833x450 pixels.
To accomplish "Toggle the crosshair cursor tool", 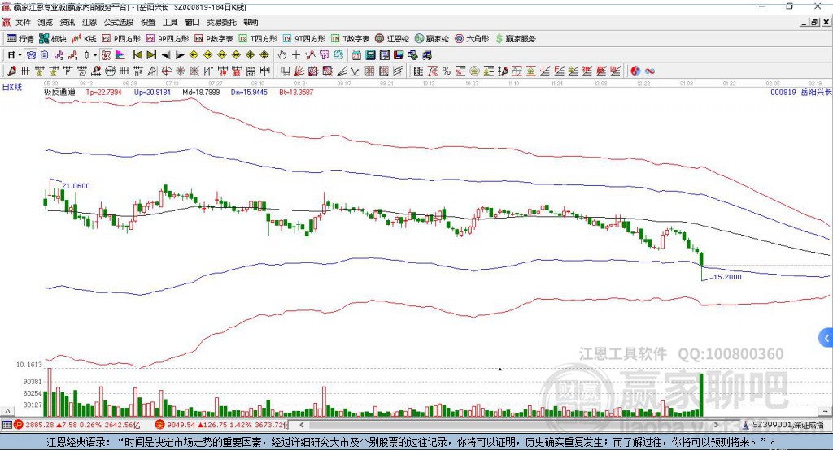I will click(297, 55).
